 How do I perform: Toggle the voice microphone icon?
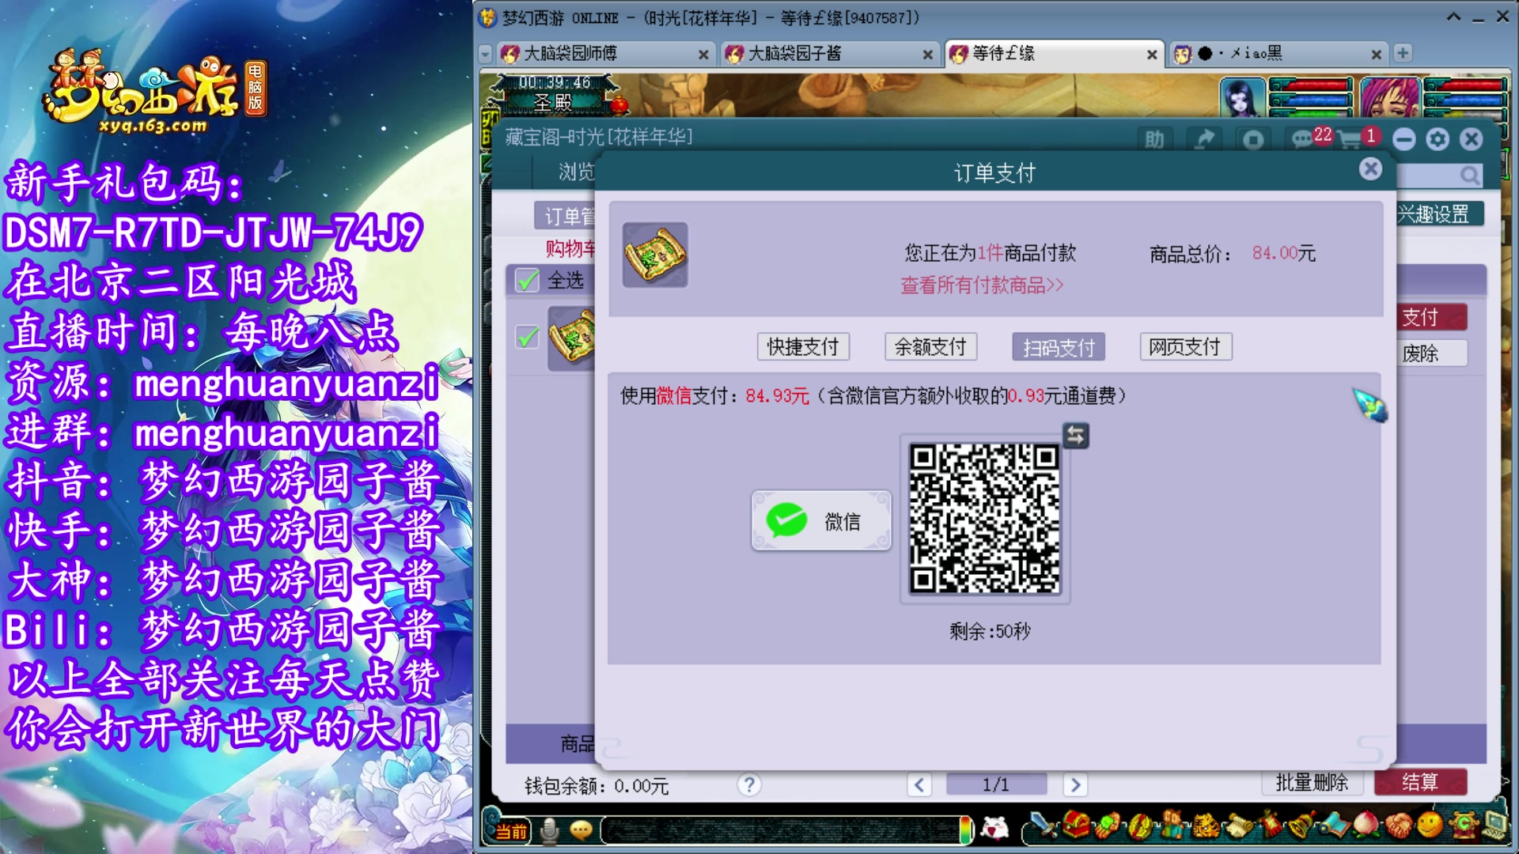pyautogui.click(x=549, y=830)
